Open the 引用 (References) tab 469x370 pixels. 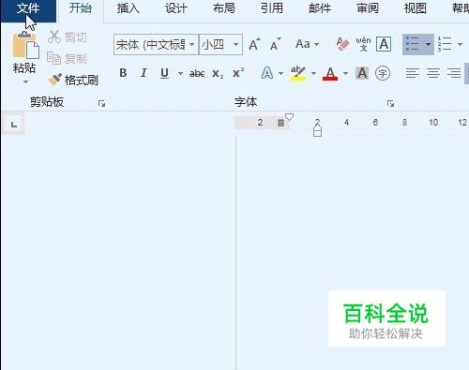tap(272, 8)
